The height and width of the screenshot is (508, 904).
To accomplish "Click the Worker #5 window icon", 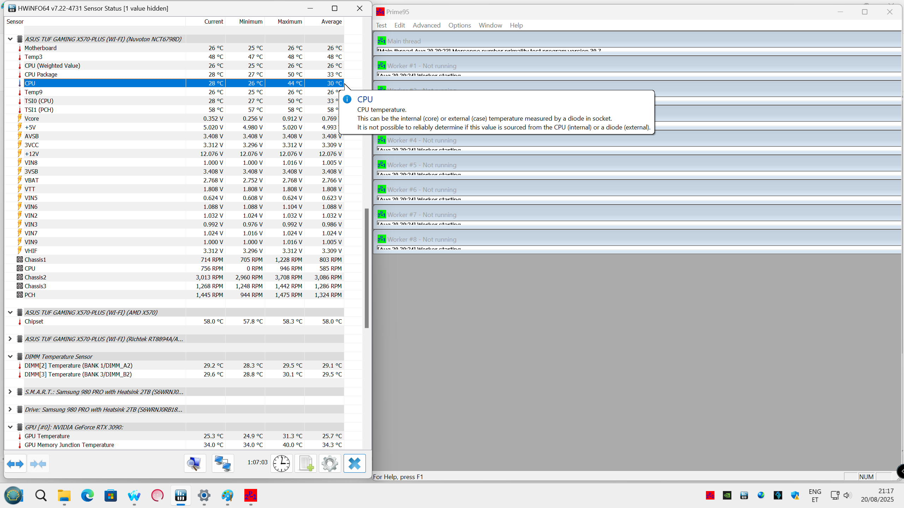I will point(381,164).
